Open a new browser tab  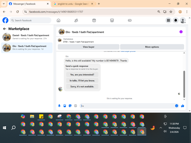tap(99, 4)
